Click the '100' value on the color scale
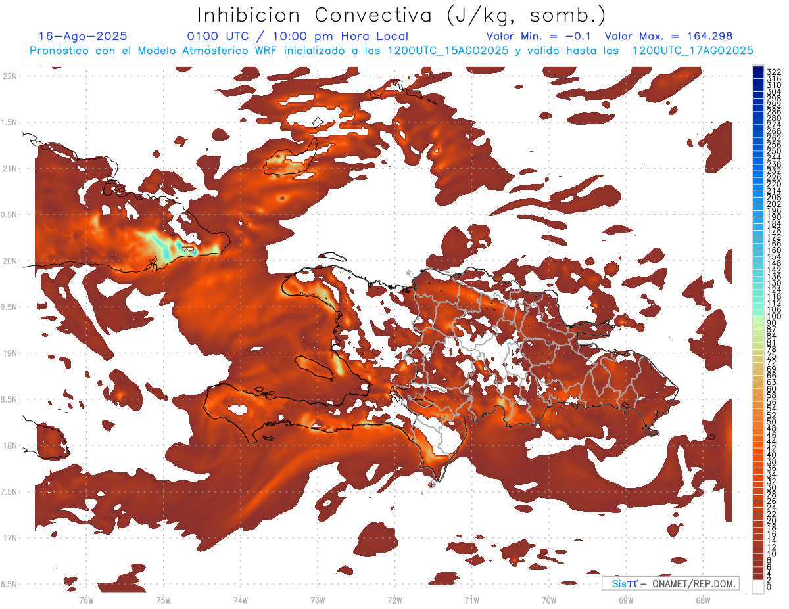789x609 pixels. (773, 317)
